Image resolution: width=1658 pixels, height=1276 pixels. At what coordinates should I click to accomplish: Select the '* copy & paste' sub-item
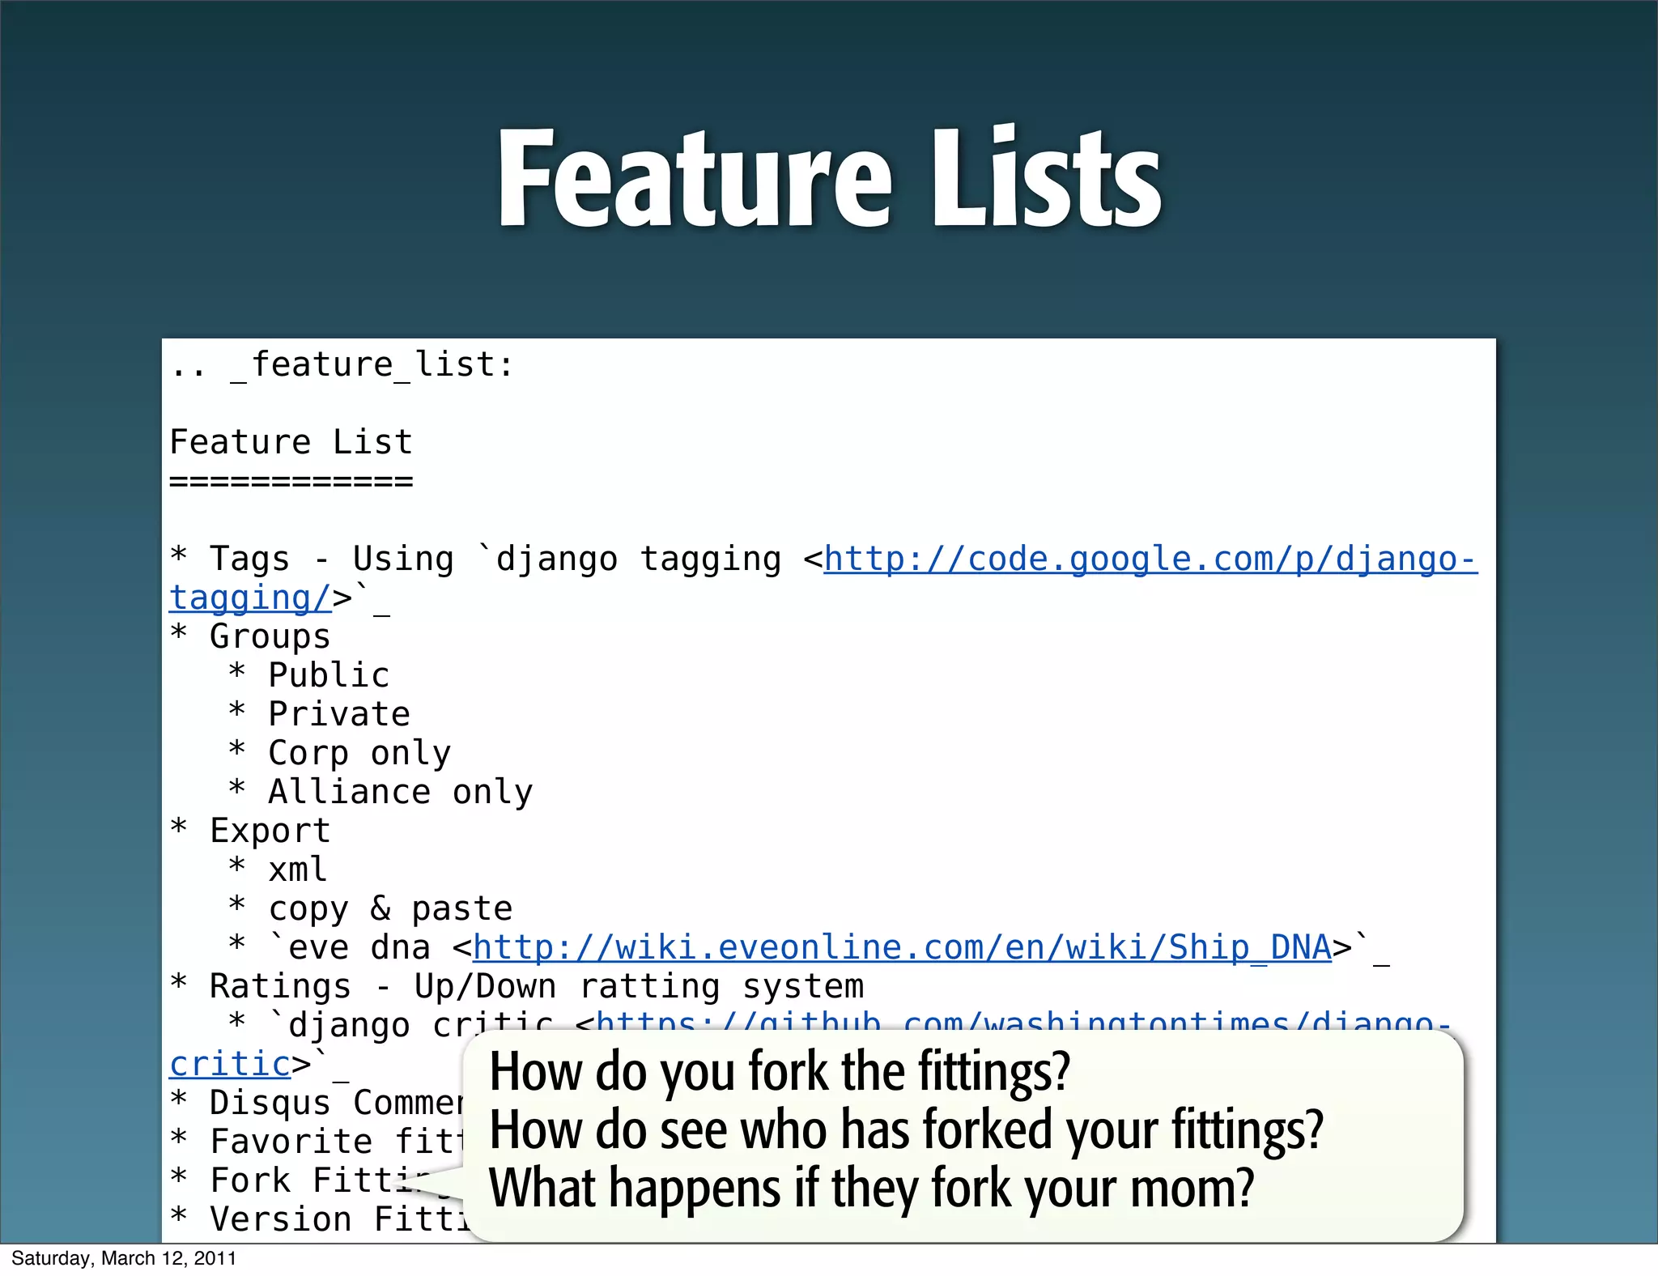tap(371, 909)
